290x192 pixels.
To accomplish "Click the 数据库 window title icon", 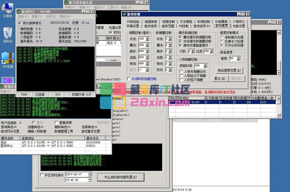I will (2, 87).
